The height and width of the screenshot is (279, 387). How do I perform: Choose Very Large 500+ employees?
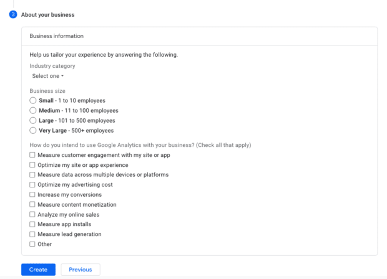point(33,130)
